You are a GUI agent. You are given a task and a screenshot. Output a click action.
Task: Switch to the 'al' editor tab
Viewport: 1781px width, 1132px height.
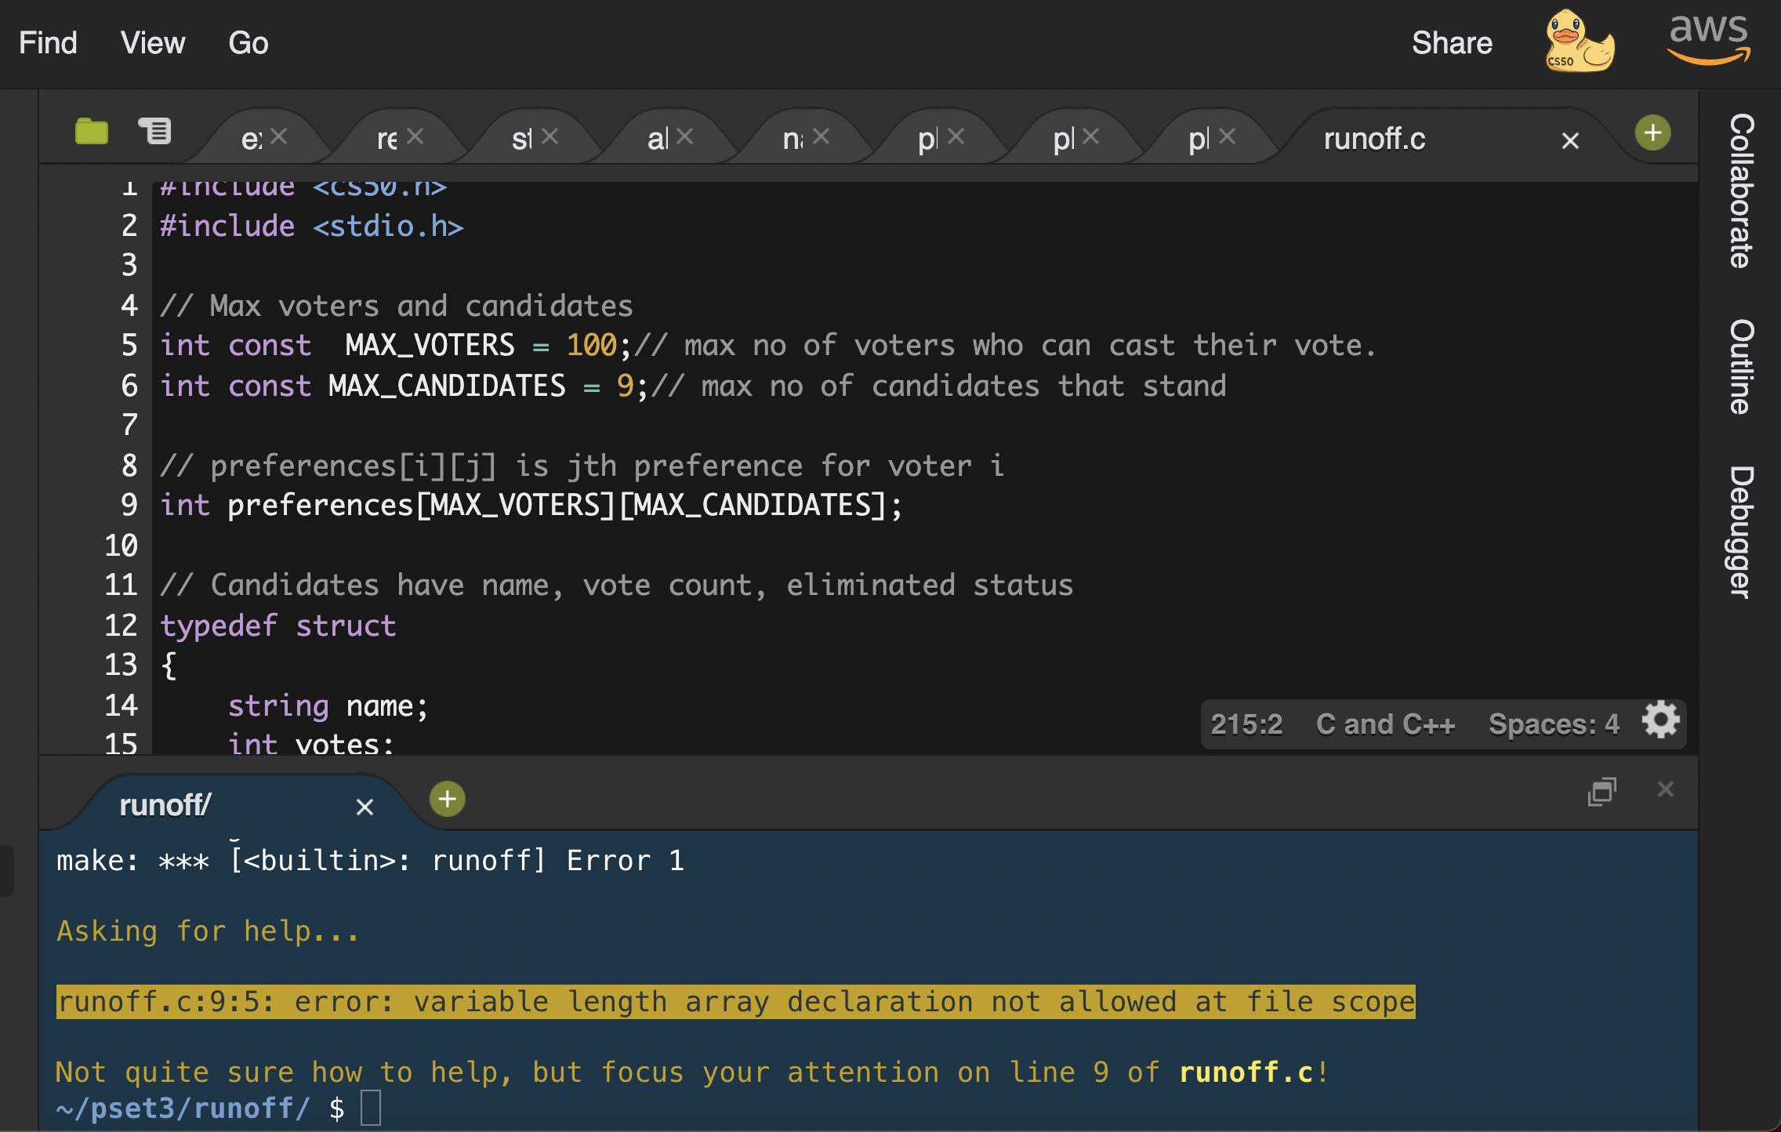(x=658, y=139)
